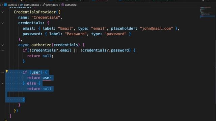Jump via the minimap code preview
Image resolution: width=216 pixels, height=121 pixels.
click(207, 12)
